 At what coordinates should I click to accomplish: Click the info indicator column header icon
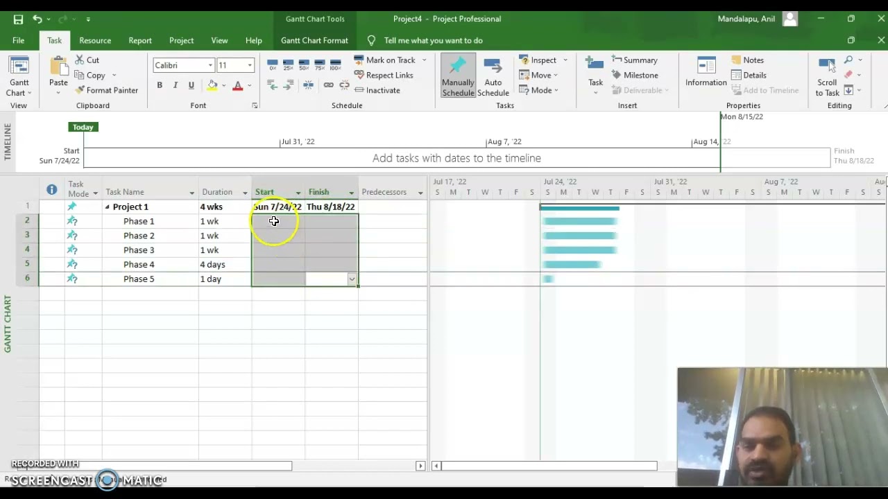[52, 189]
